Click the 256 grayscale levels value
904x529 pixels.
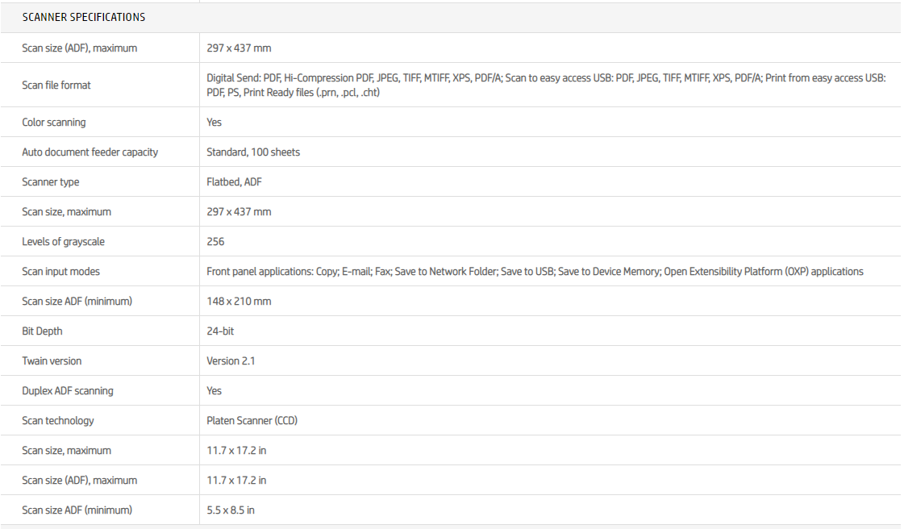click(x=215, y=242)
